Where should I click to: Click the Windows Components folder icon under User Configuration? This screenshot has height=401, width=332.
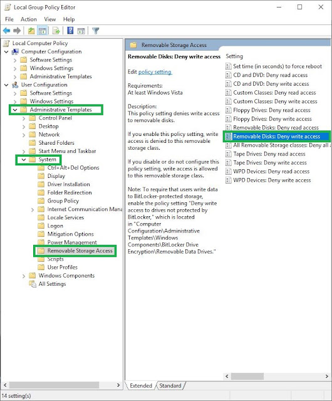32,276
